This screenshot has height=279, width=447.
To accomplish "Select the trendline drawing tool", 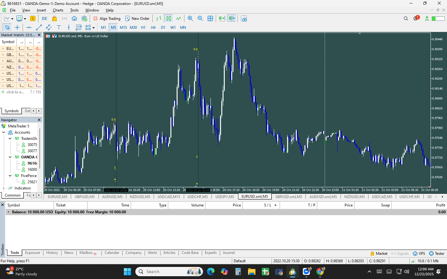I will (x=39, y=28).
